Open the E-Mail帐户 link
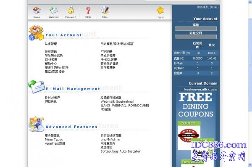Viewport: 252px width, 167px height. (52, 98)
